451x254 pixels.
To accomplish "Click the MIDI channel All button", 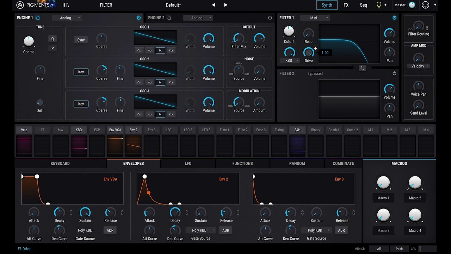I will (x=379, y=249).
